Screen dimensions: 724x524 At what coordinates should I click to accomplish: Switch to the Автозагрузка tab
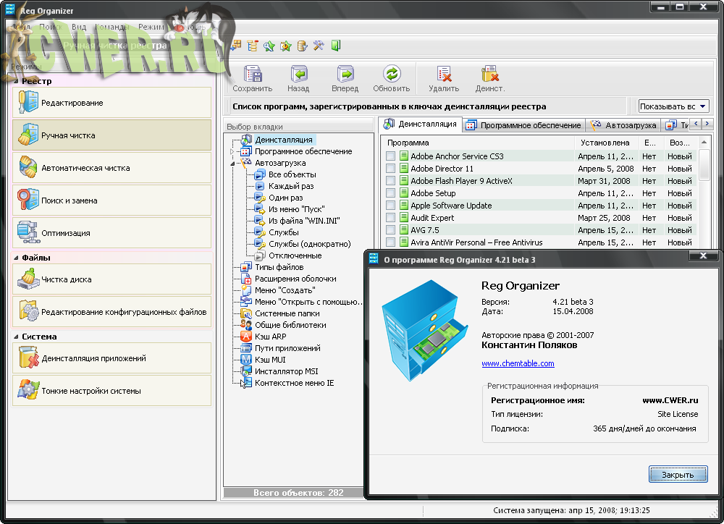pyautogui.click(x=624, y=125)
